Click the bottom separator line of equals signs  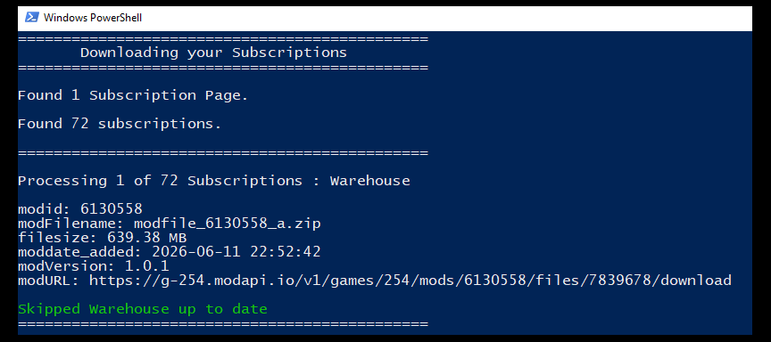pos(223,324)
